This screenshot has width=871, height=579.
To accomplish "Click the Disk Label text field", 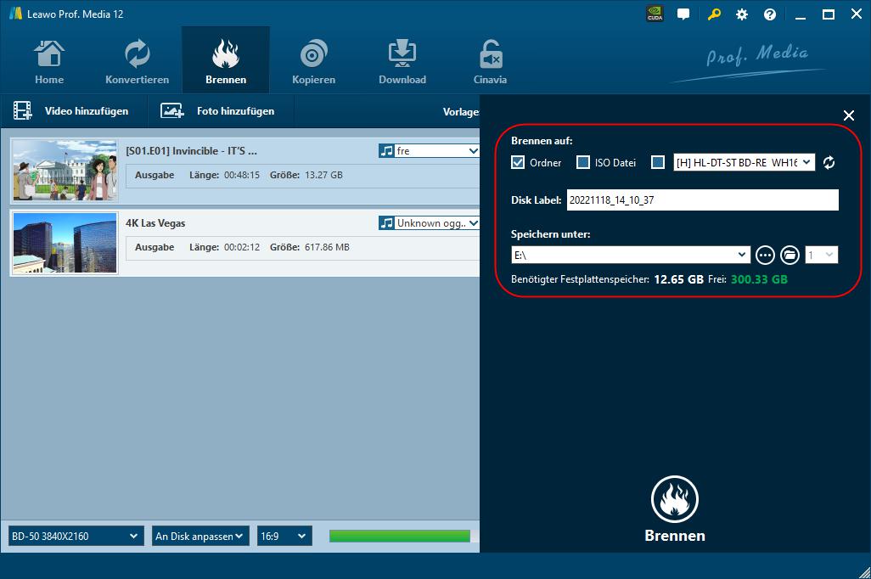I will click(x=703, y=200).
